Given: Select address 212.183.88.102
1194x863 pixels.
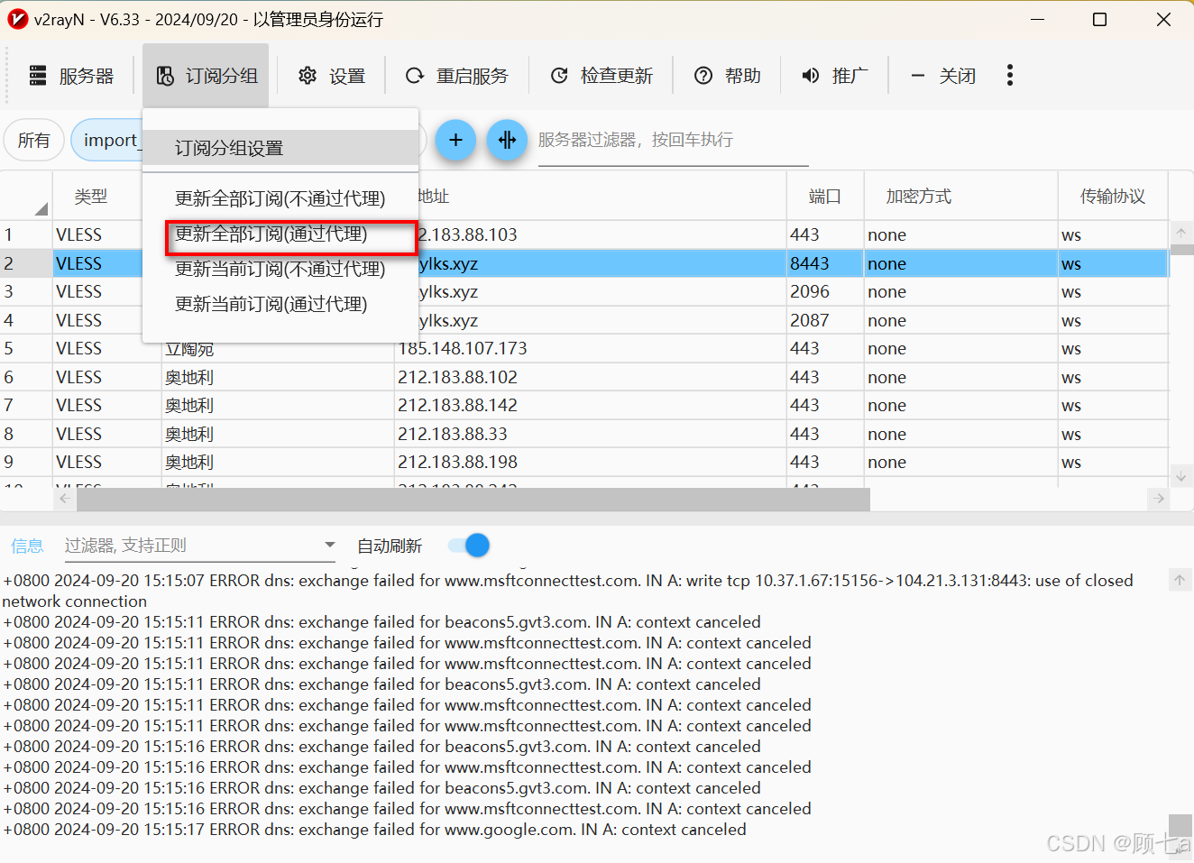Looking at the screenshot, I should 458,377.
